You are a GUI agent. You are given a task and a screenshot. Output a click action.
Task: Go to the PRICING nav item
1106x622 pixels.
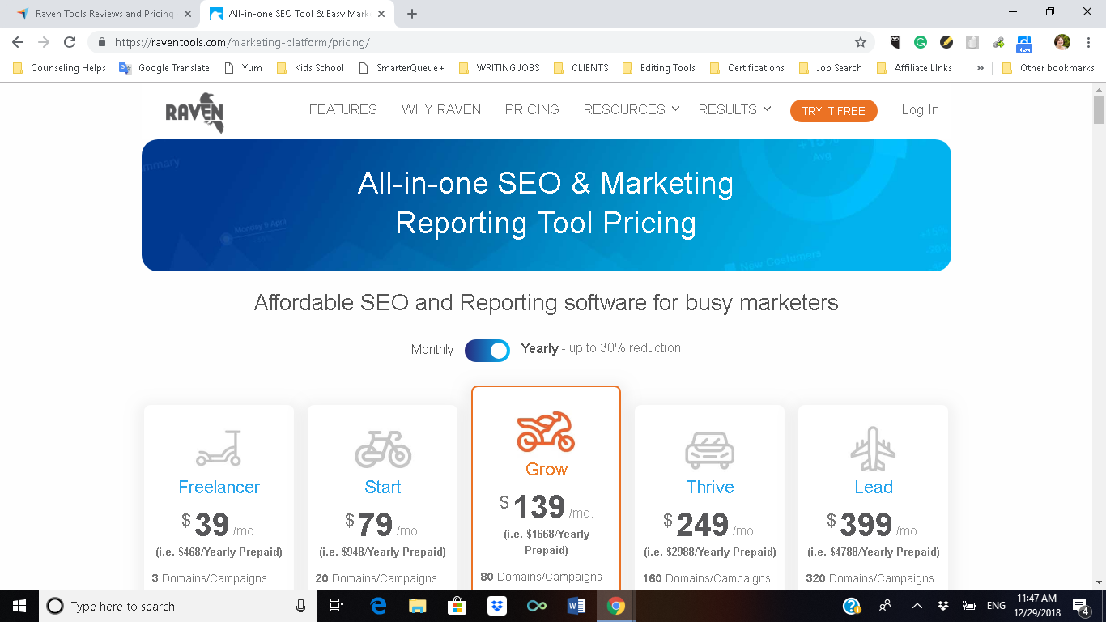tap(532, 109)
